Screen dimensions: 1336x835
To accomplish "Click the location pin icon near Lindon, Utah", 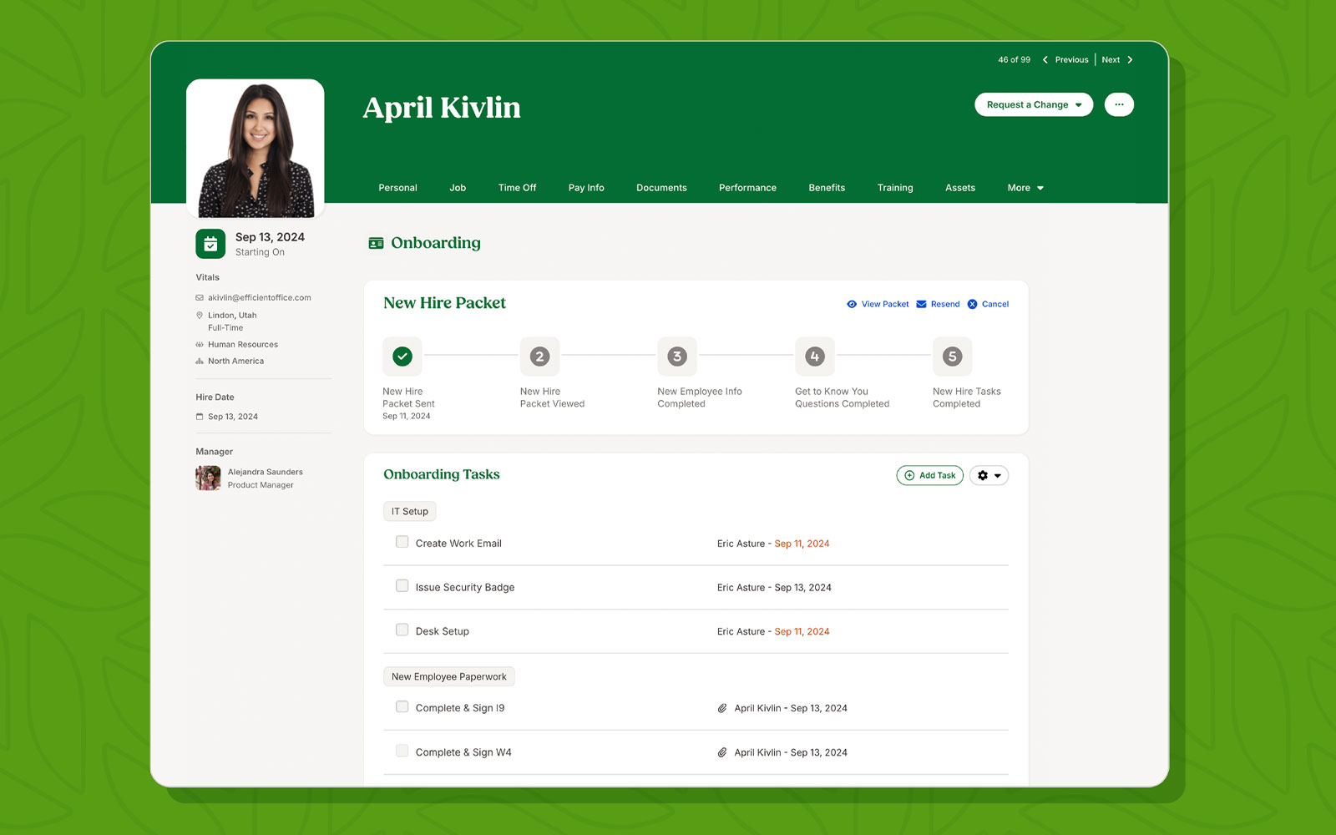I will 200,316.
